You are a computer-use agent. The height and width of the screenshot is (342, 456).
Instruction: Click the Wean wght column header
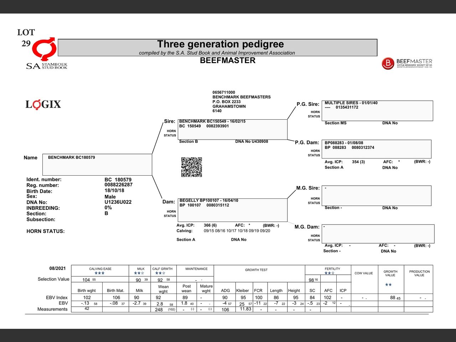click(163, 289)
